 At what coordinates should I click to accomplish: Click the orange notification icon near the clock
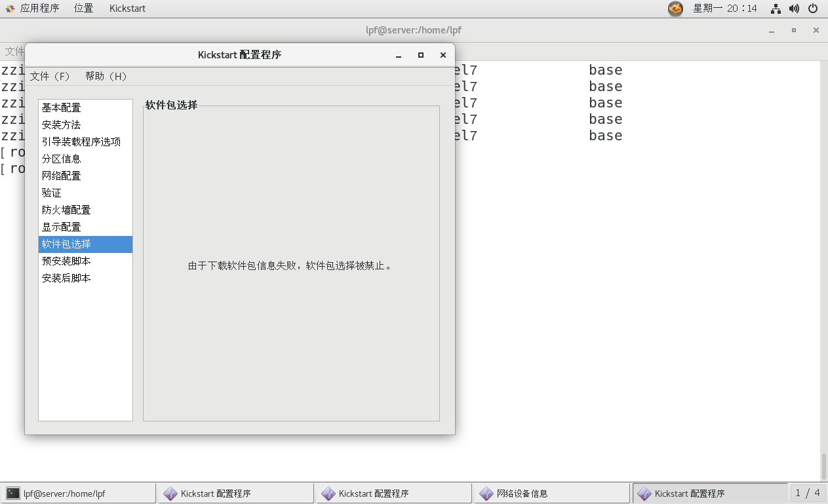click(x=675, y=9)
